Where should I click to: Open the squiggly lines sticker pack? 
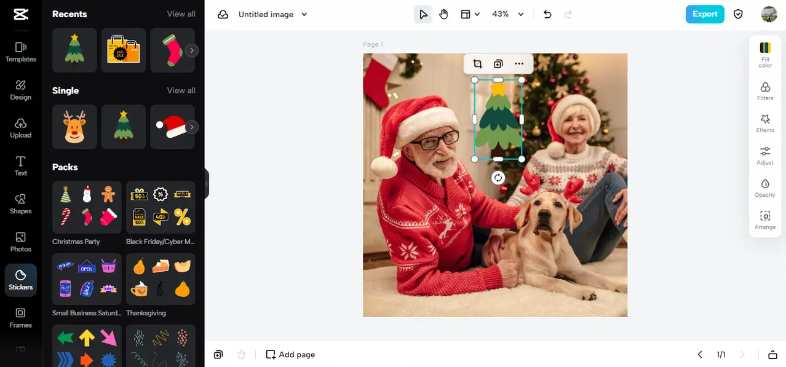(x=161, y=345)
